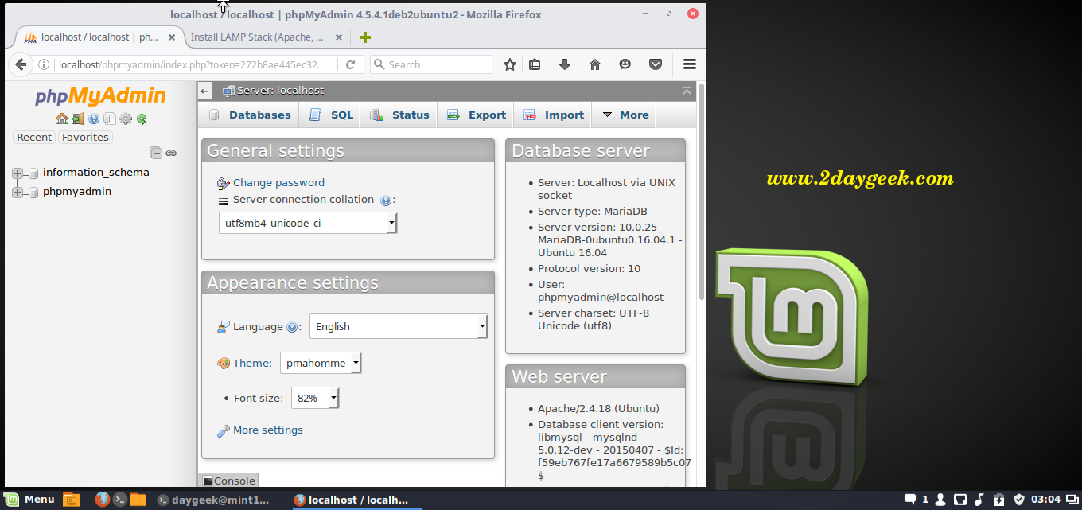The width and height of the screenshot is (1082, 510).
Task: Unlink from main panel chain icon
Action: (171, 153)
